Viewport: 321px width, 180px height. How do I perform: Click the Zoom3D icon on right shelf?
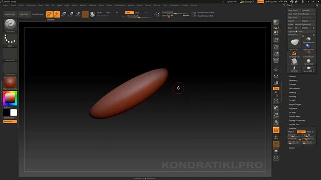[x=276, y=115]
